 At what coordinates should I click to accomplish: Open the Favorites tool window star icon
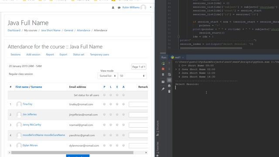click(157, 155)
